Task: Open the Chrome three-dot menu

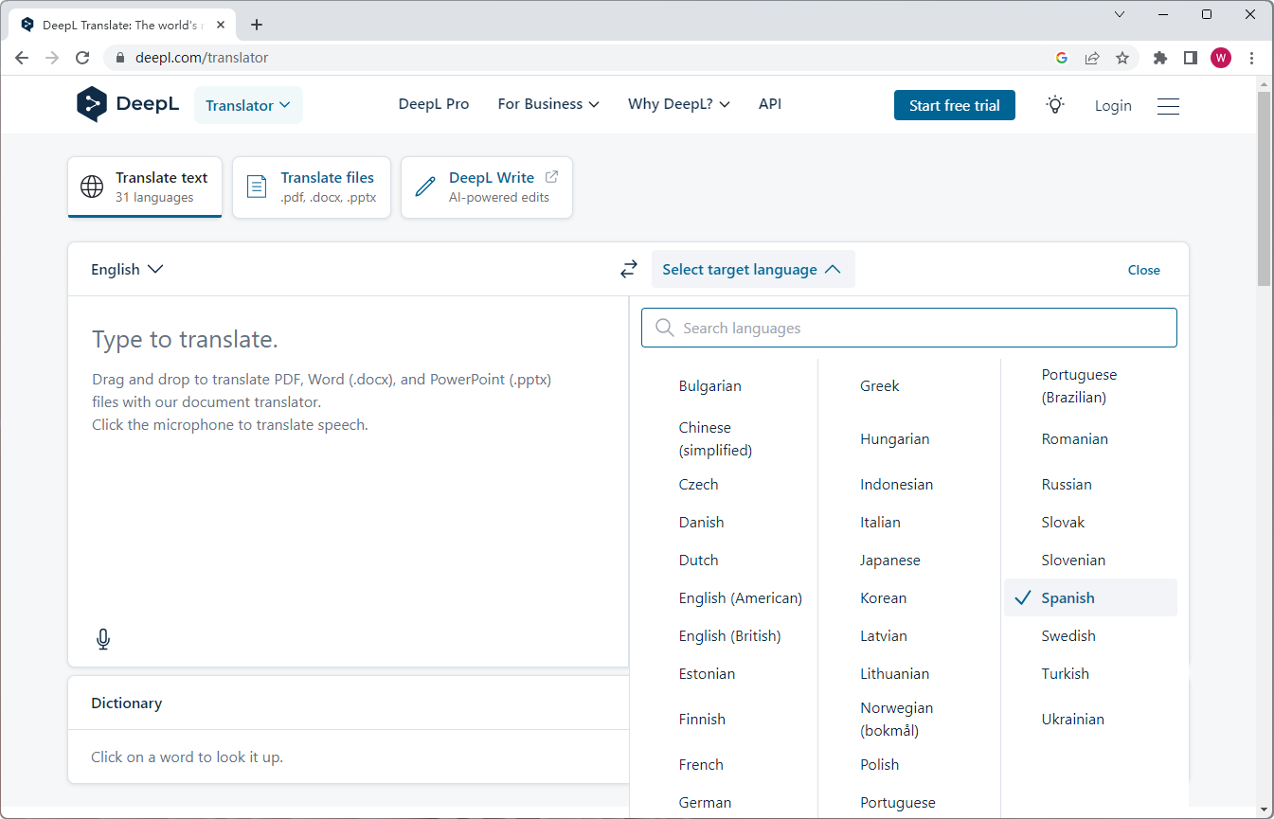Action: 1252,58
